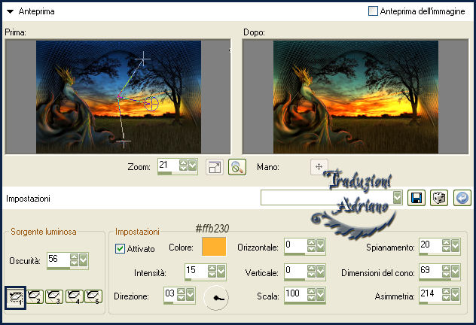This screenshot has height=325, width=476.
Task: Open the Oscurità slider dropdown arrow
Action: [83, 260]
